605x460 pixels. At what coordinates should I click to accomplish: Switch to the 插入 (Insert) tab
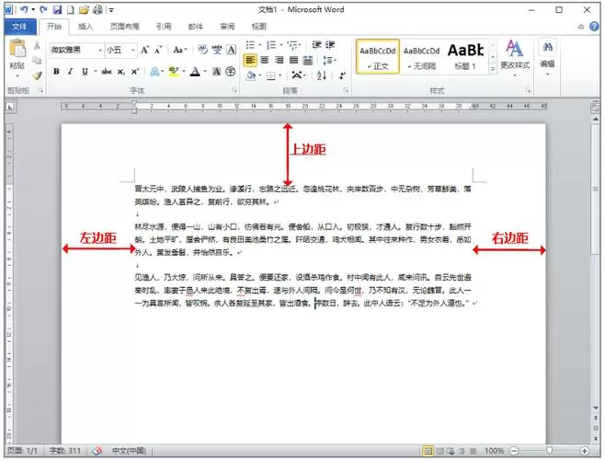[x=86, y=27]
